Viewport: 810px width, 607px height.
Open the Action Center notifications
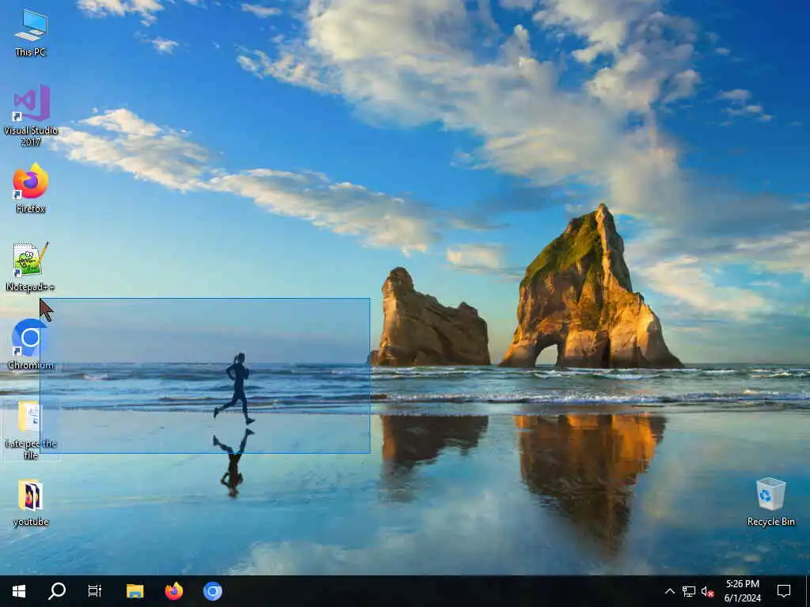(784, 591)
